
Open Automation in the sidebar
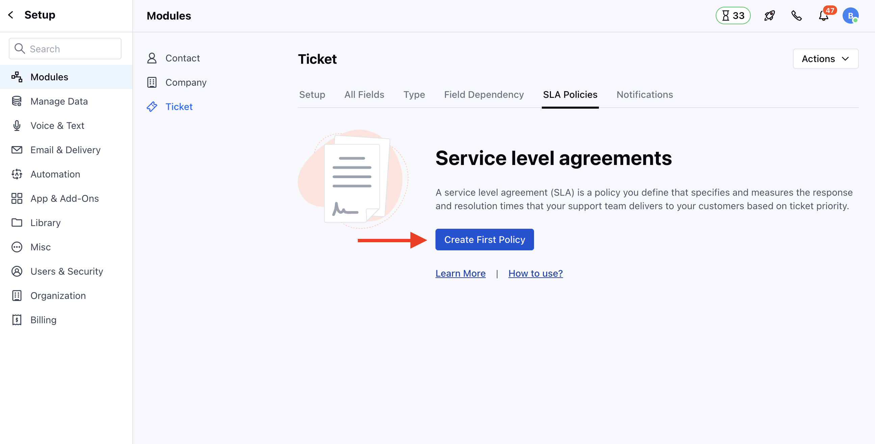tap(55, 174)
